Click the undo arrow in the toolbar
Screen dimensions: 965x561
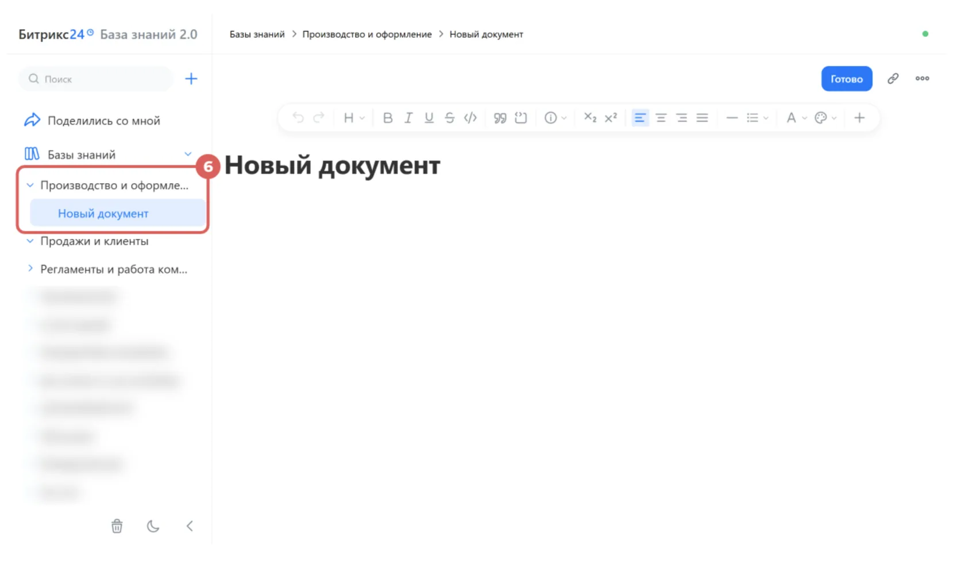click(x=298, y=118)
